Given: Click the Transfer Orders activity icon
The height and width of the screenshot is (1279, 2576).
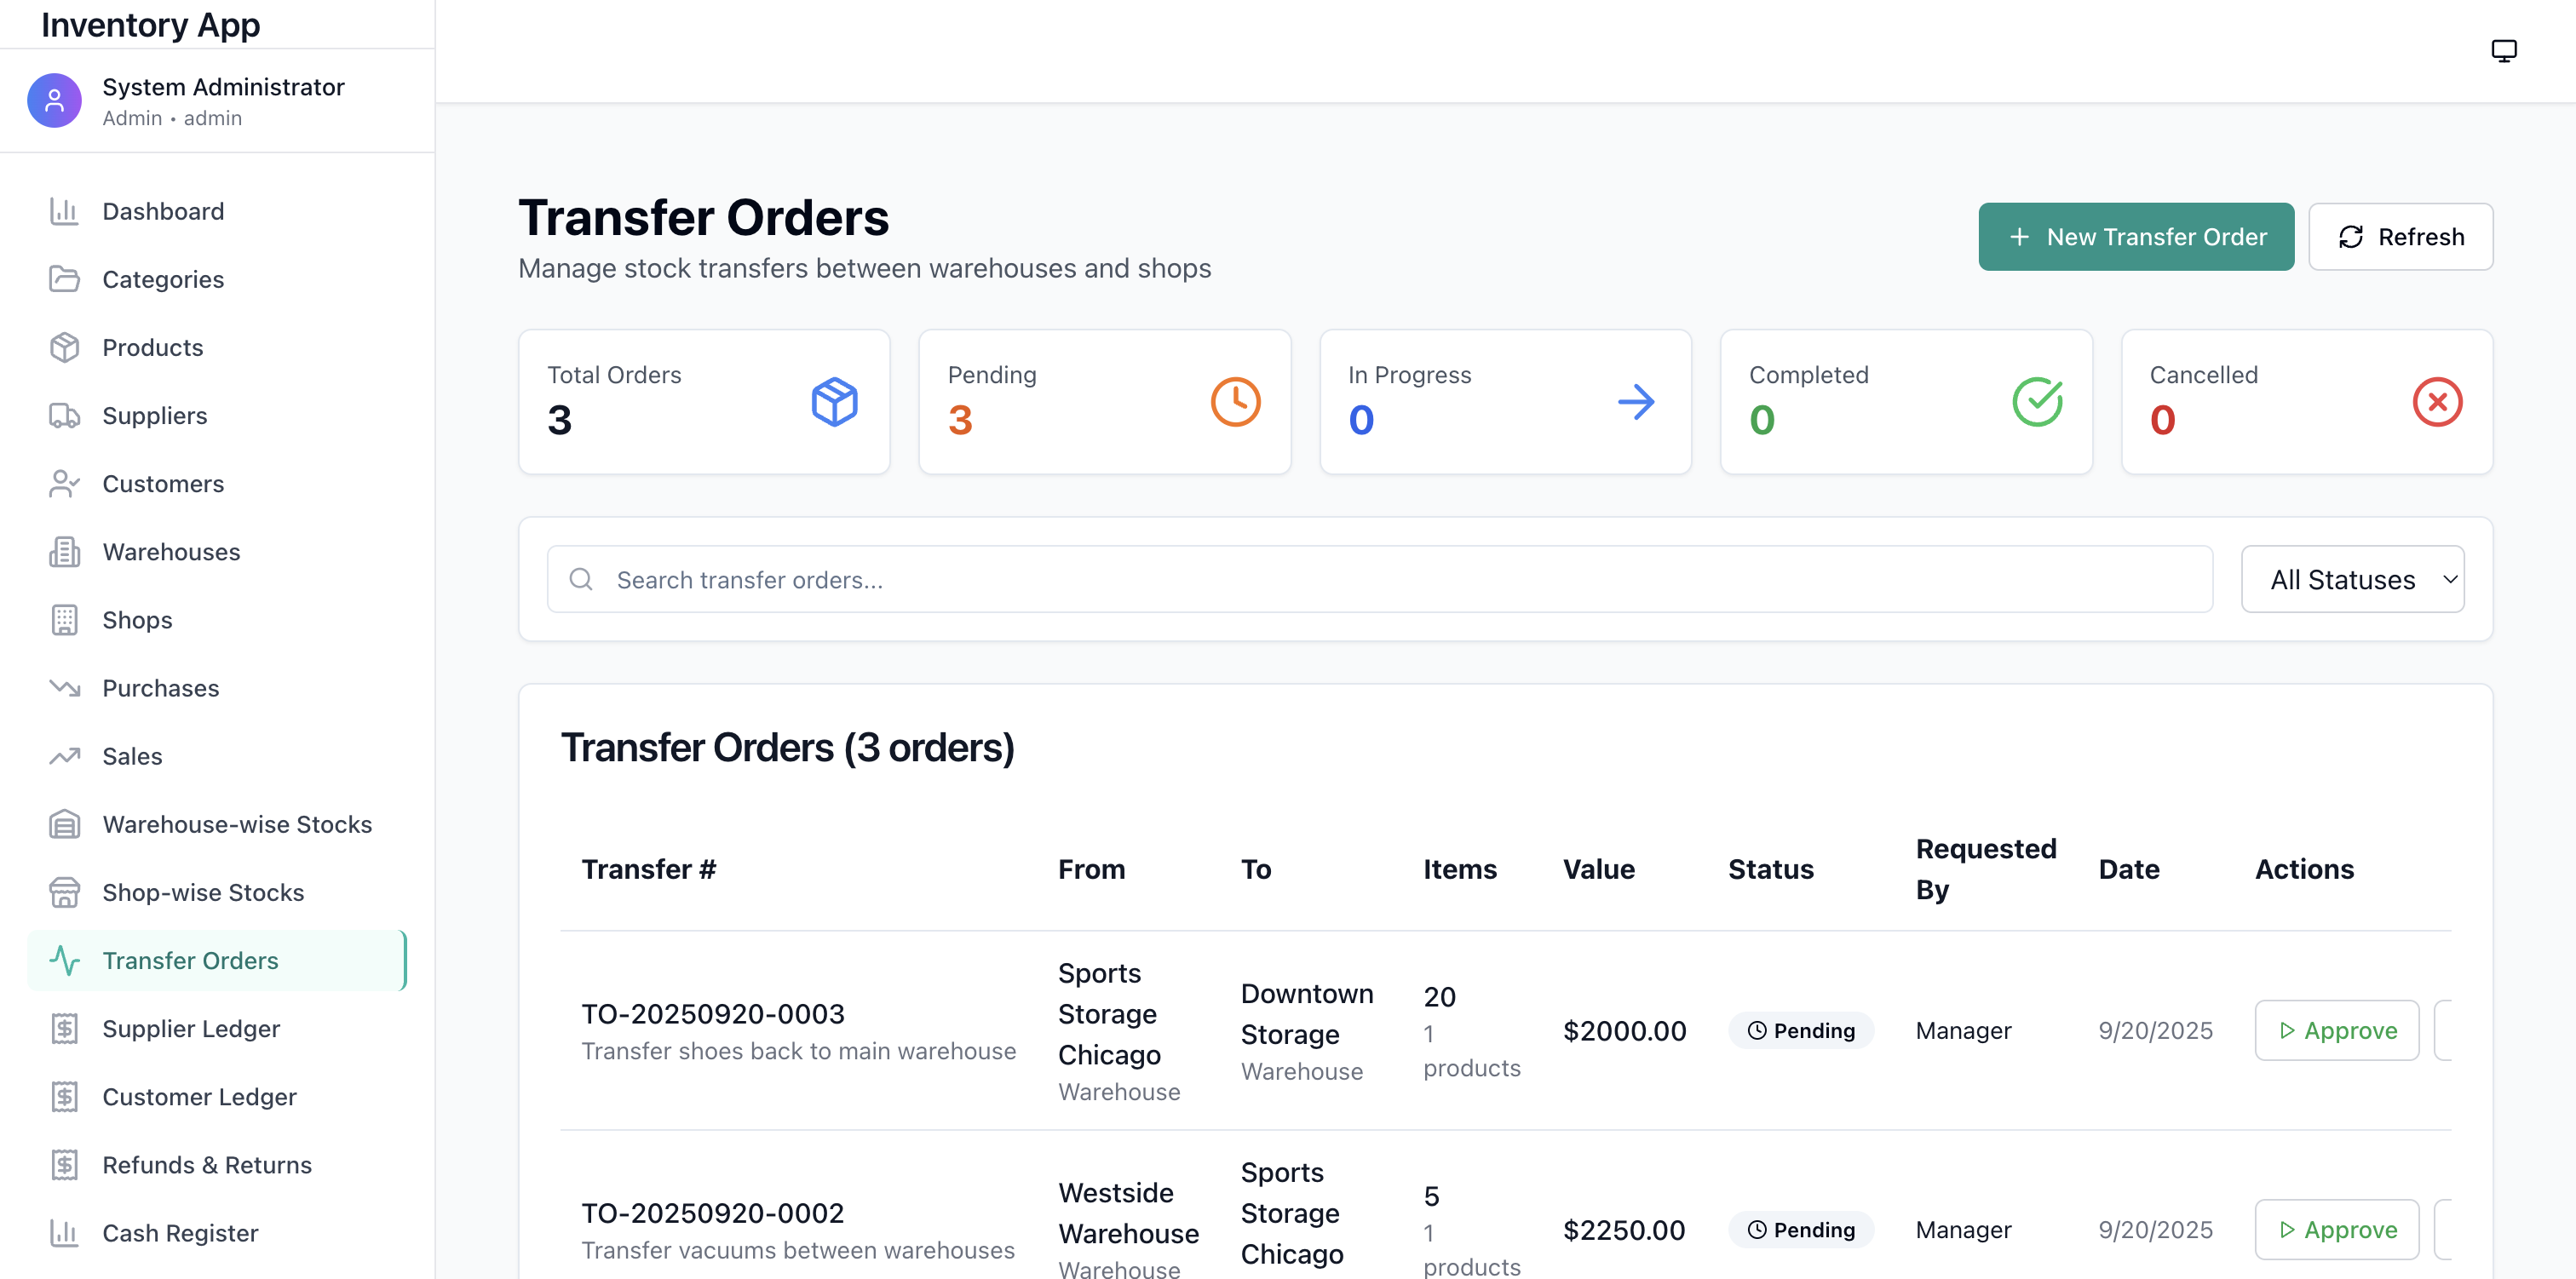Looking at the screenshot, I should click(x=64, y=960).
